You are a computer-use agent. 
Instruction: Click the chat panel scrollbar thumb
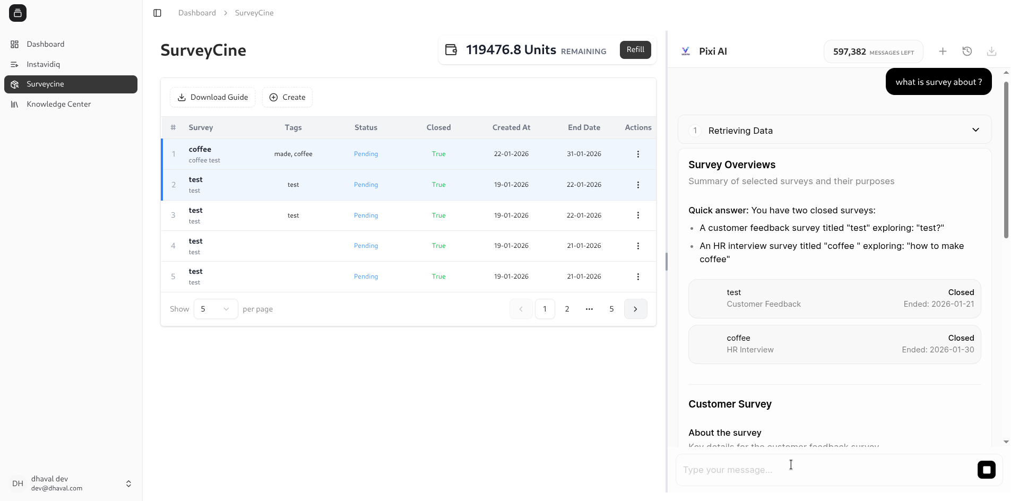point(1006,159)
